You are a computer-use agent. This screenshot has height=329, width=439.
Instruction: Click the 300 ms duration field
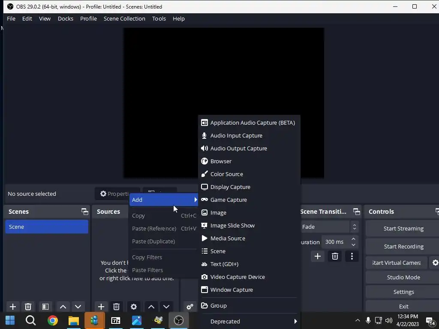tap(336, 242)
